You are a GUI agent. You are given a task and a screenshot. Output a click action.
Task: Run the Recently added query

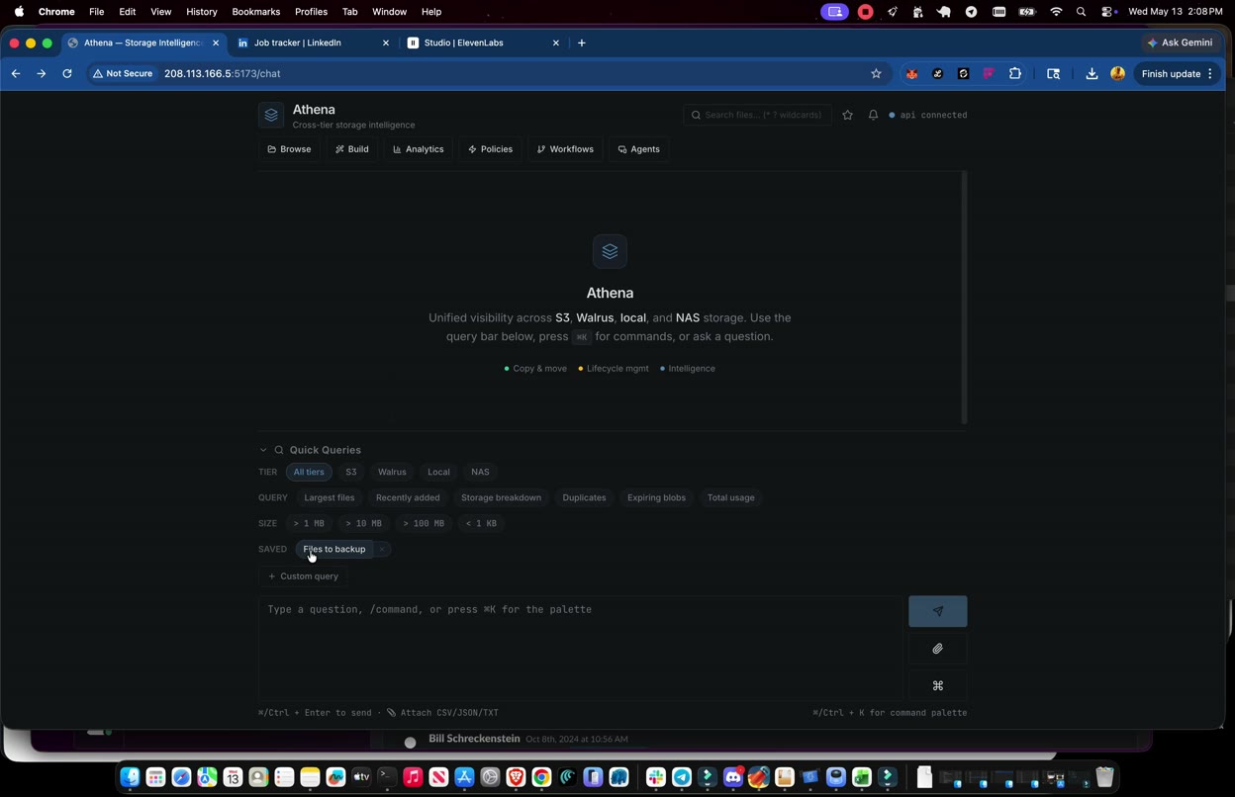coord(408,498)
